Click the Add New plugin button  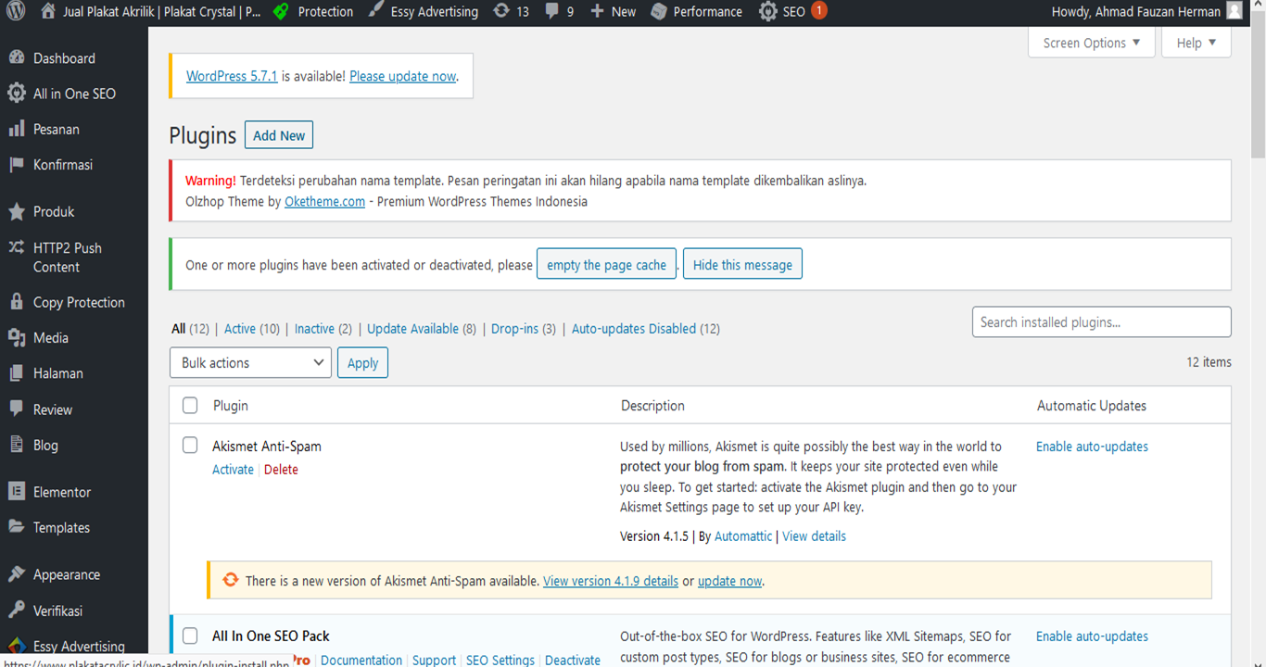click(x=279, y=135)
